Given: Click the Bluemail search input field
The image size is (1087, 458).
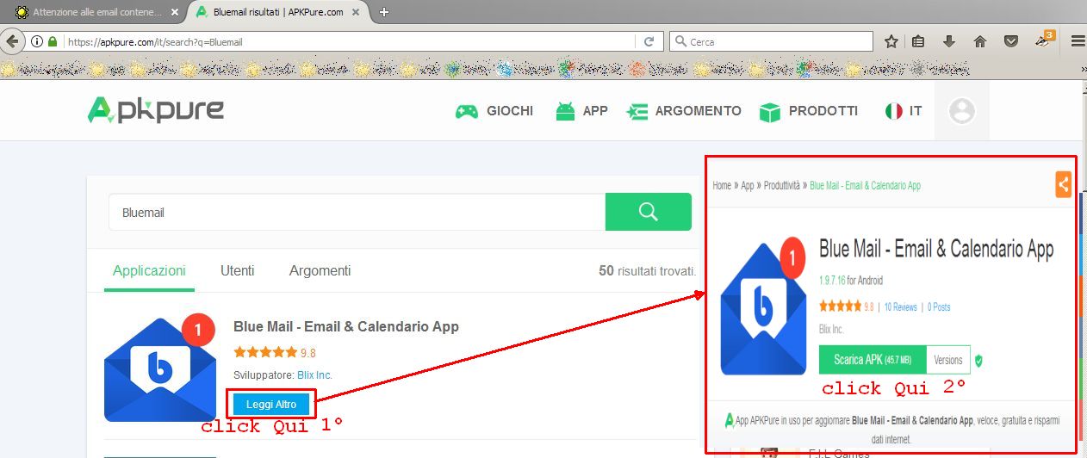Looking at the screenshot, I should click(x=357, y=212).
